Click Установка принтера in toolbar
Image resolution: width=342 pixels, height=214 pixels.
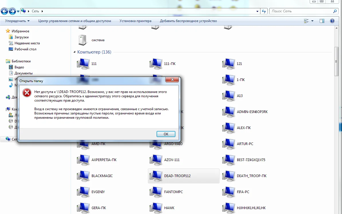pos(135,21)
